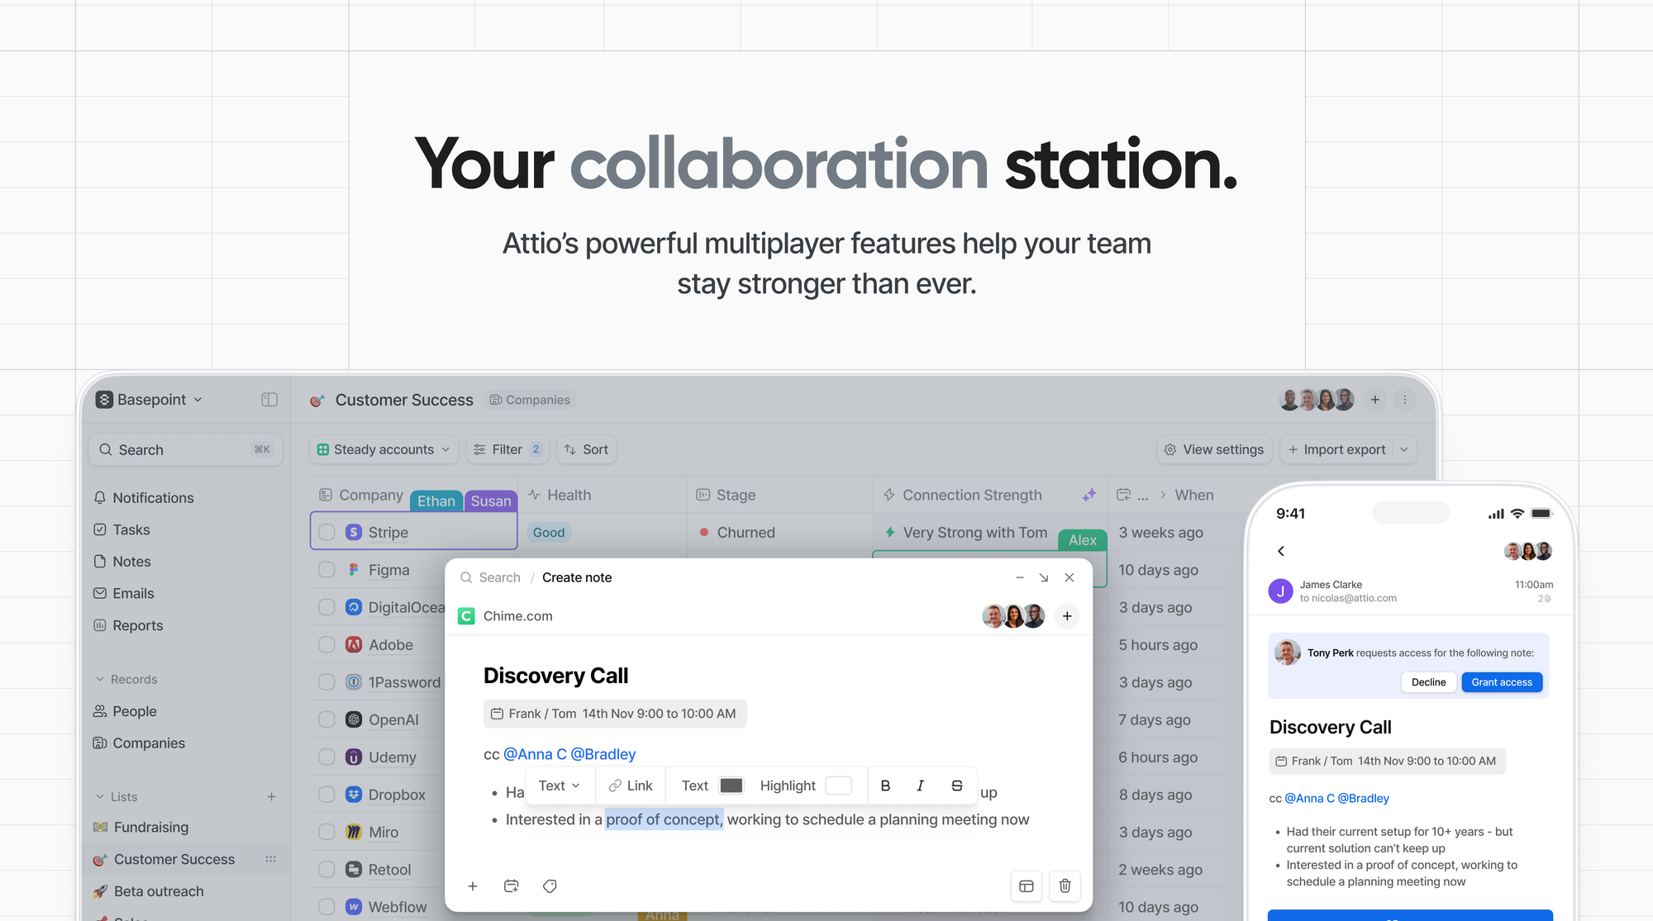The image size is (1653, 921).
Task: Click the tag icon in note footer
Action: coord(550,885)
